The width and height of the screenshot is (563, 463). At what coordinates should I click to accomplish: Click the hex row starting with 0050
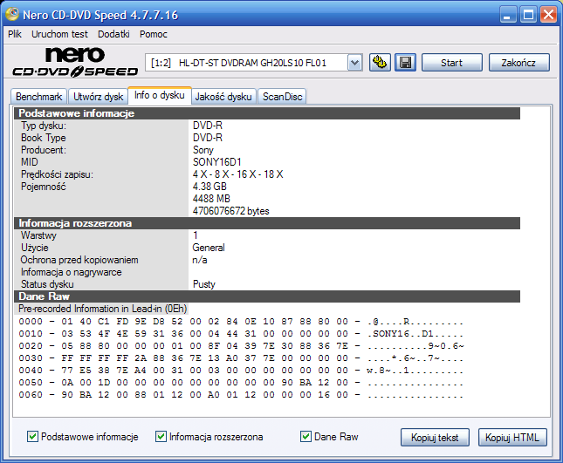[241, 383]
